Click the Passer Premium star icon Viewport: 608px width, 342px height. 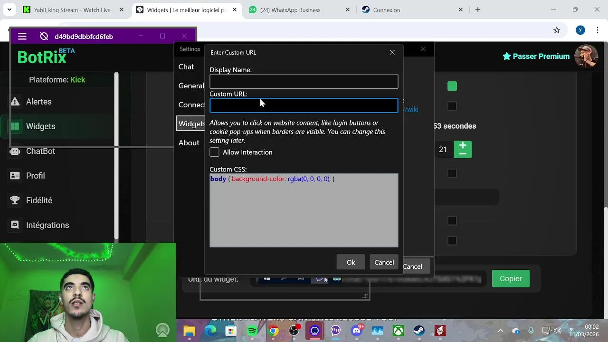pos(507,56)
